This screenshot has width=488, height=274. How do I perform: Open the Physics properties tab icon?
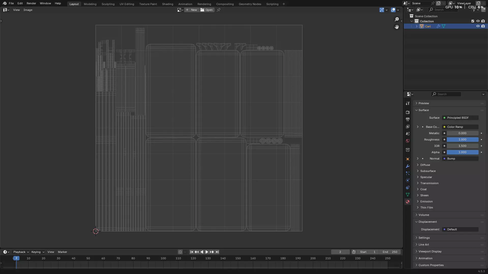tap(408, 180)
